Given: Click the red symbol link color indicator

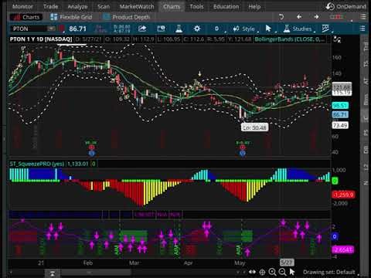Looking at the screenshot, I should click(62, 29).
